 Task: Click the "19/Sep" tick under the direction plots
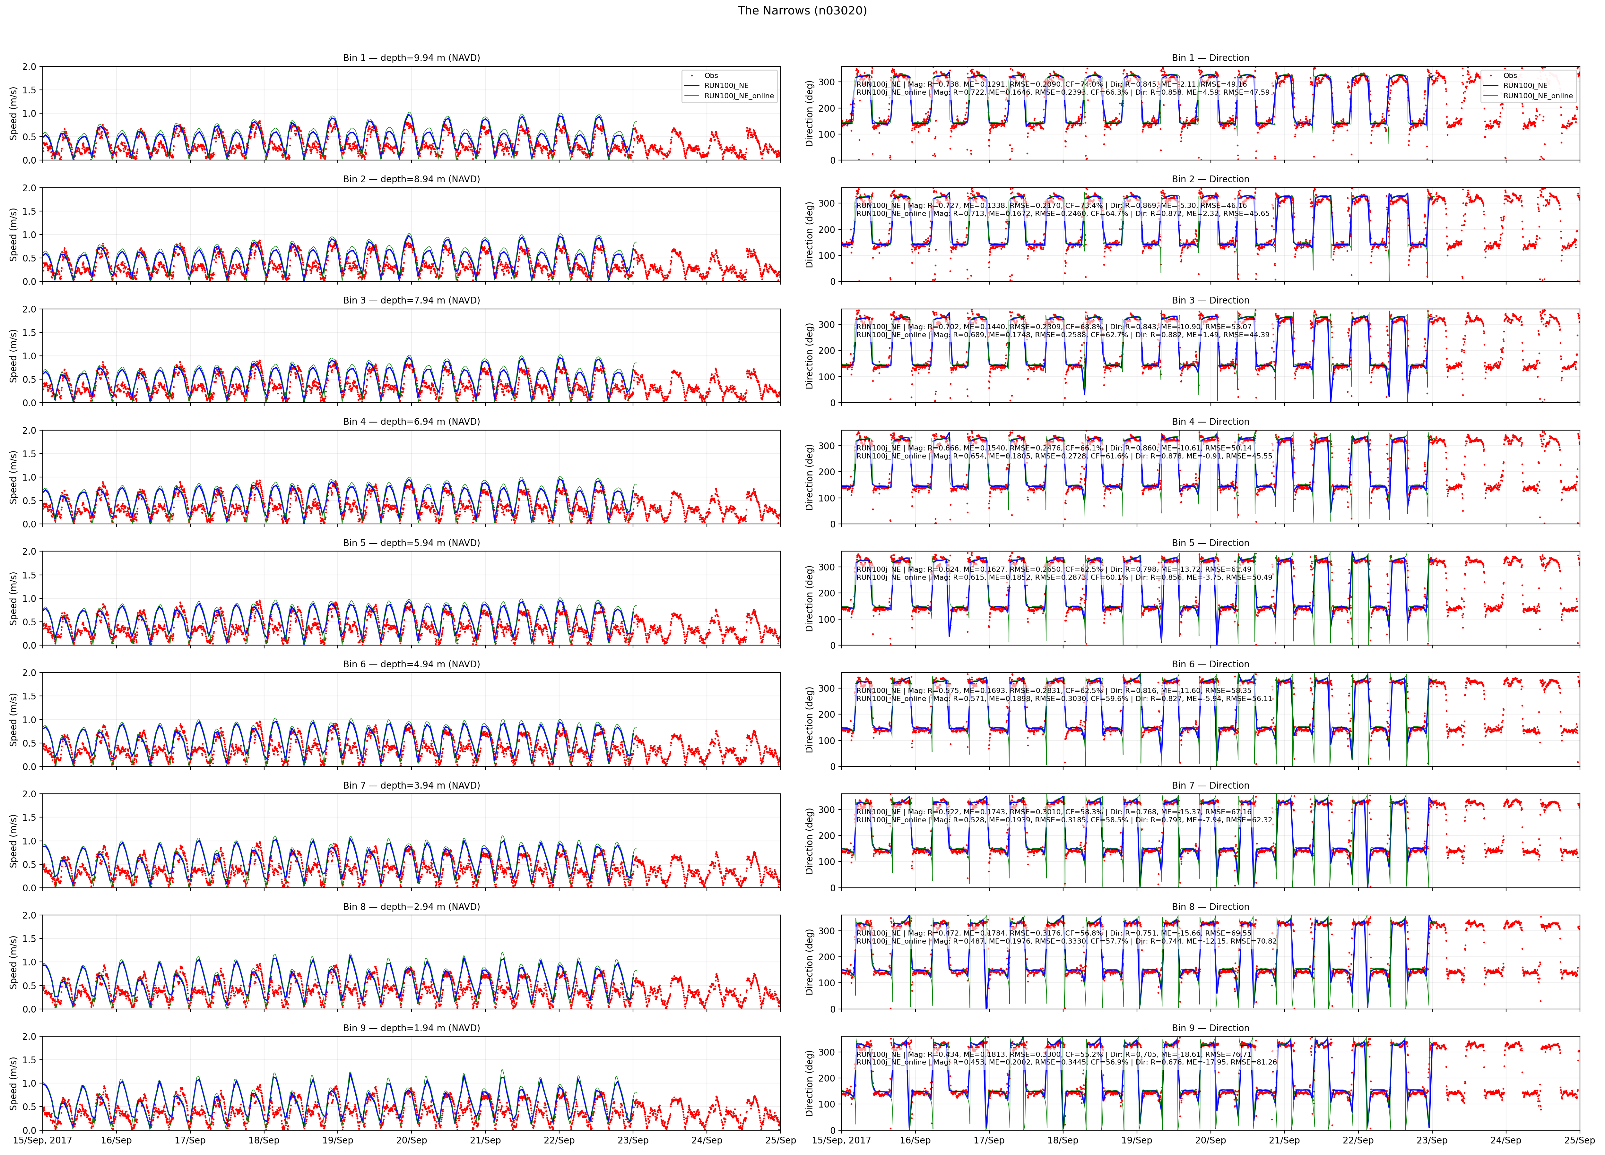click(1137, 1141)
